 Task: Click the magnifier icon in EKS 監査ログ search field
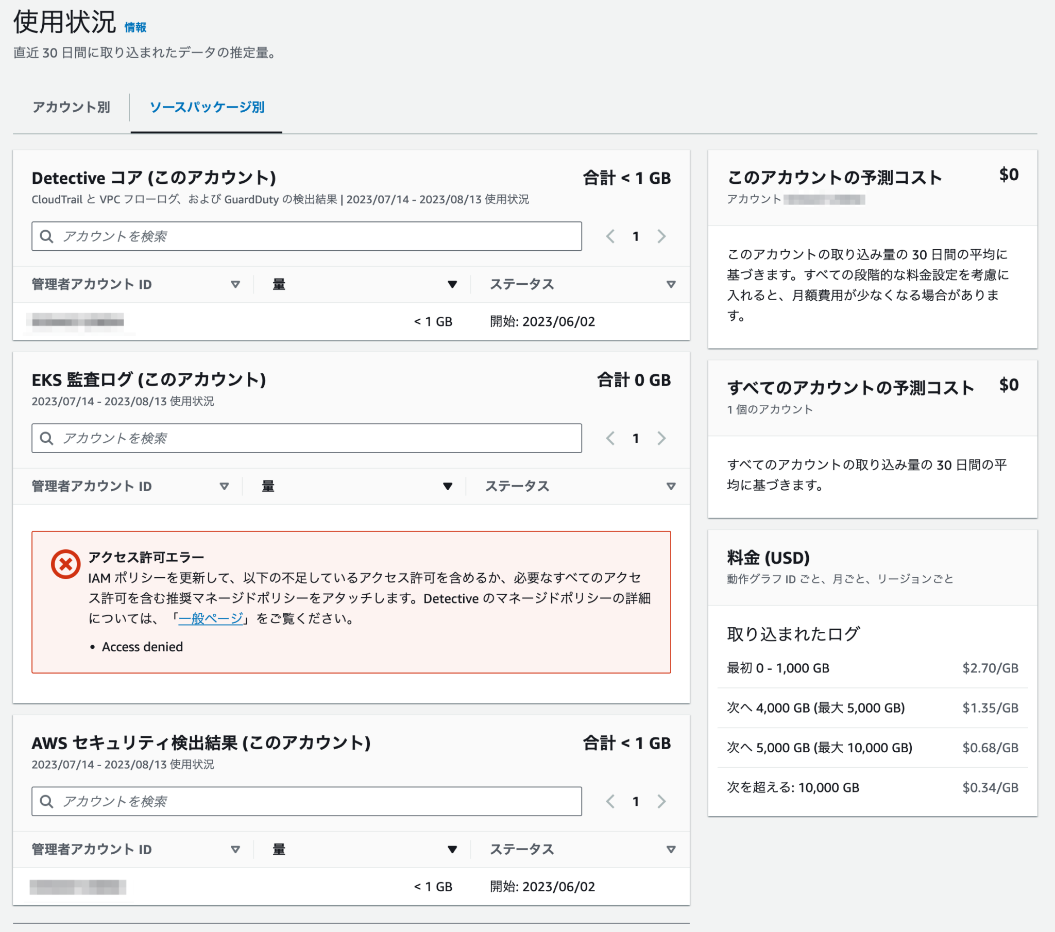tap(47, 438)
